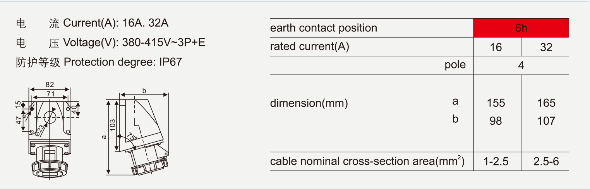Click the 'rated current(A)' row label
The width and height of the screenshot is (590, 189).
click(x=310, y=47)
